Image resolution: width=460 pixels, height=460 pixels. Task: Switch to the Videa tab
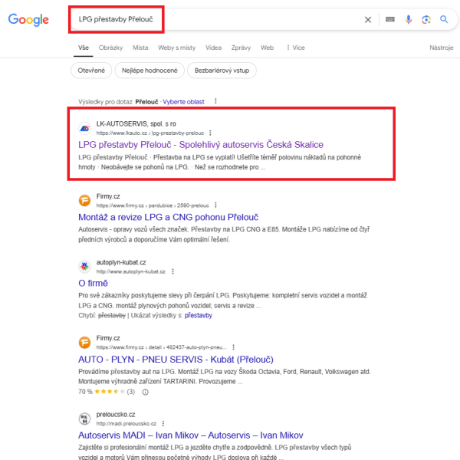pyautogui.click(x=213, y=48)
